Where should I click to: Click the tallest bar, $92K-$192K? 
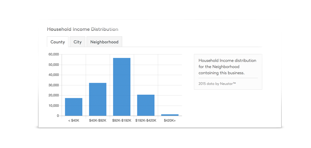pos(122,87)
